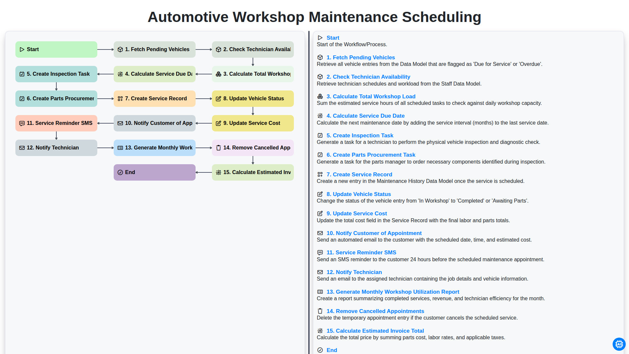Click the SMS bubble icon in Service Reminder node
The width and height of the screenshot is (629, 354).
point(22,123)
